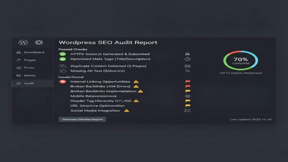This screenshot has width=288, height=162.
Task: Click 'Last updated: 2023-10-26' text
Action: 251,120
